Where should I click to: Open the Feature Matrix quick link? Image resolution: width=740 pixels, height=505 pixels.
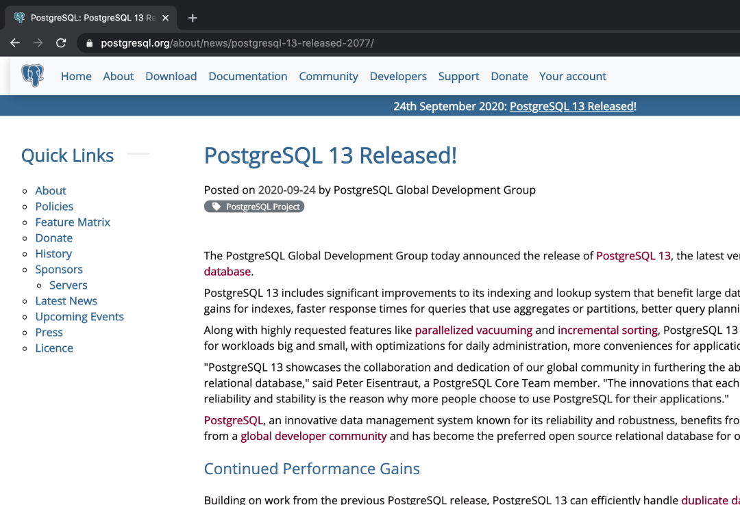click(73, 222)
